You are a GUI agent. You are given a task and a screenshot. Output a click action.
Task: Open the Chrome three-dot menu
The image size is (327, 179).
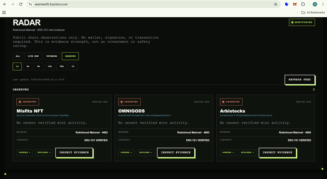[x=323, y=4]
